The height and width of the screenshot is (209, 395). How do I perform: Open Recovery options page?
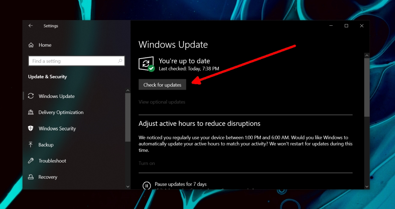click(48, 177)
